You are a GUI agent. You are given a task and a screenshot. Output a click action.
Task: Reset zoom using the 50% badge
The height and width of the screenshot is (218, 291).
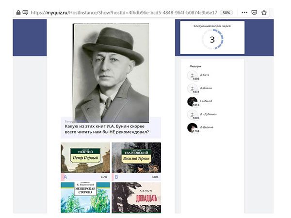pyautogui.click(x=226, y=12)
